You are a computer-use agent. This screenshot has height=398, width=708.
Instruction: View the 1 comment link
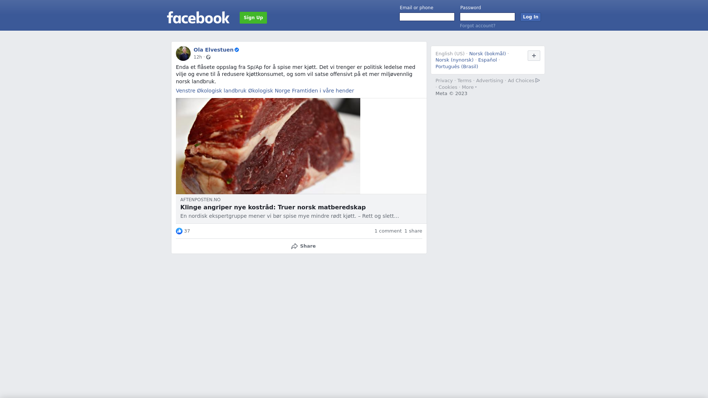388,231
